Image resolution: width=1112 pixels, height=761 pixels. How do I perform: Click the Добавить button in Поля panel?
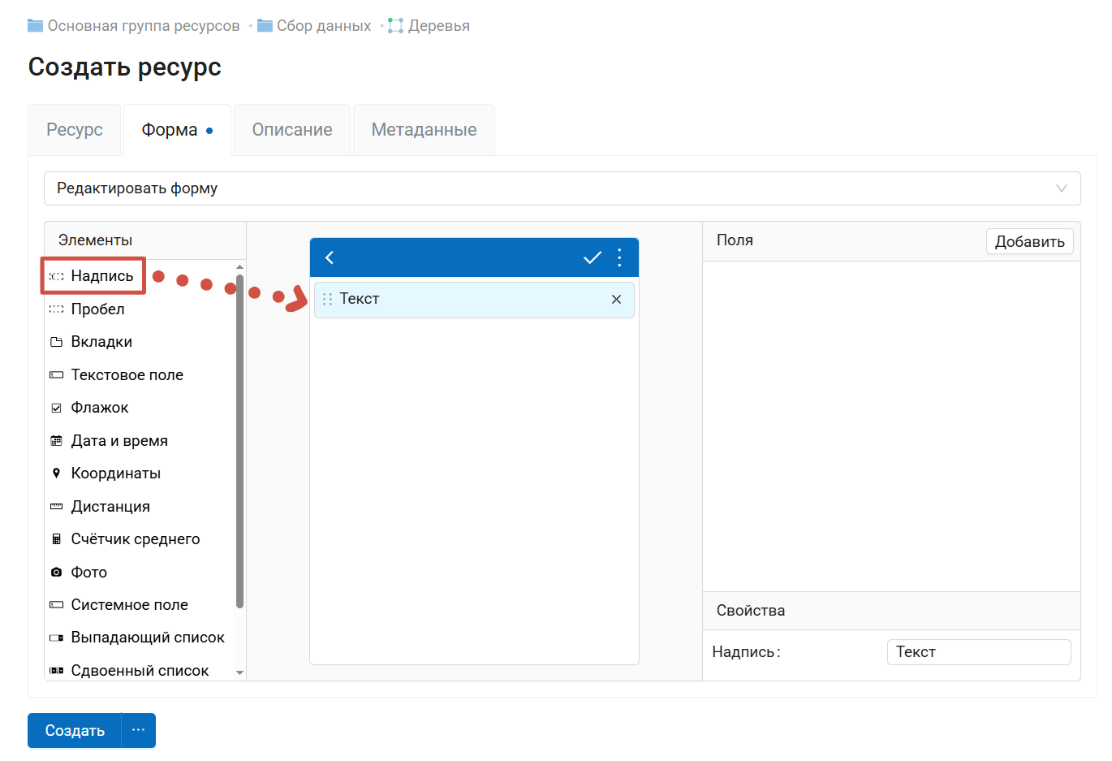click(1029, 241)
